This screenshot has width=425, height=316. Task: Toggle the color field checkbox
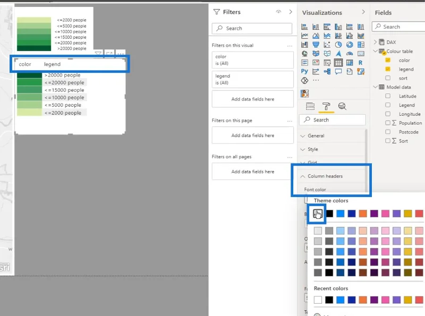pos(388,60)
